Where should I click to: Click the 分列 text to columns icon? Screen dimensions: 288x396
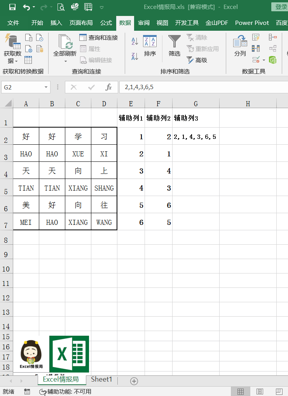point(240,46)
